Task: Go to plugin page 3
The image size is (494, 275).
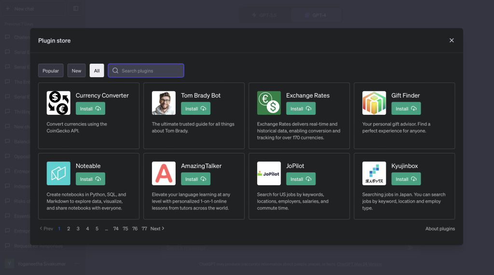Action: pos(78,229)
